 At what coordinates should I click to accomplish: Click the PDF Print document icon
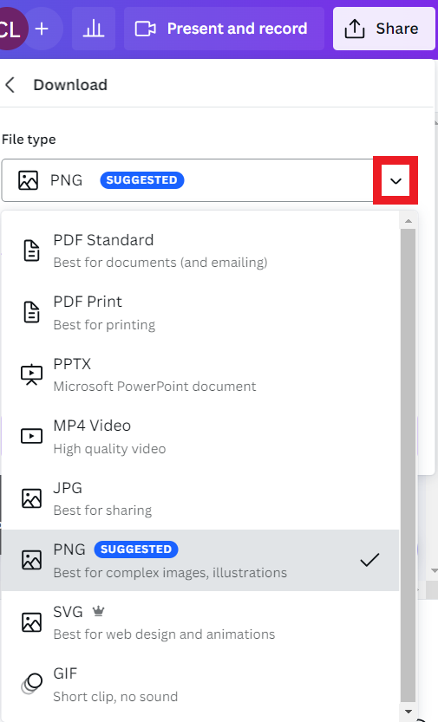(32, 313)
